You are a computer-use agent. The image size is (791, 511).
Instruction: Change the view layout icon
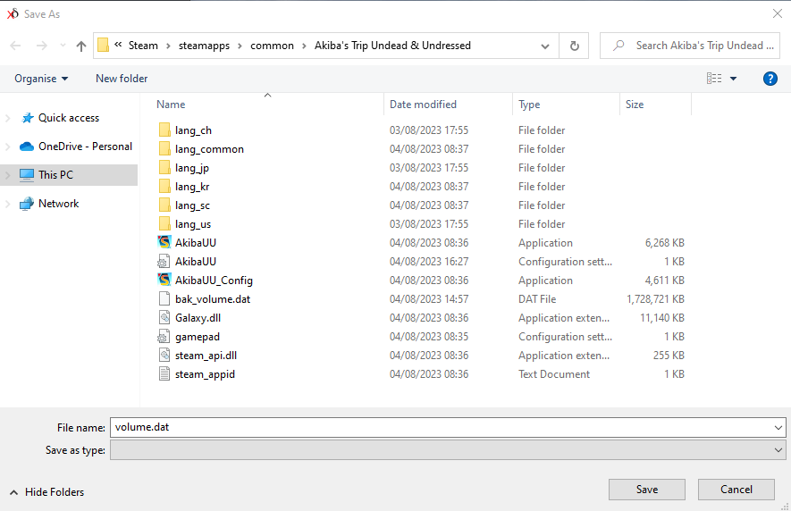pyautogui.click(x=714, y=79)
